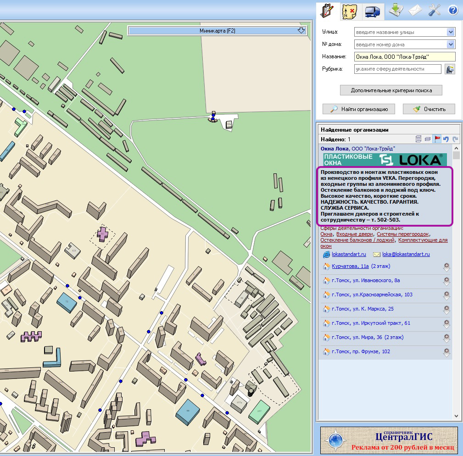Click the house icon beside ул.Красноармейская, 103

326,295
